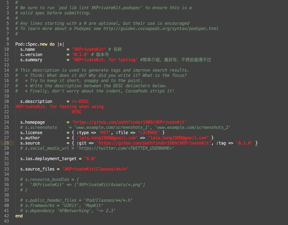Click the <<-DESC heredoc opener

[80, 101]
